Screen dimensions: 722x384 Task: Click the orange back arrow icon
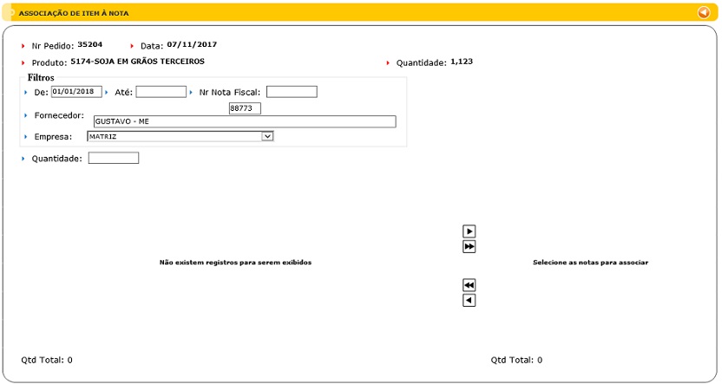(704, 12)
